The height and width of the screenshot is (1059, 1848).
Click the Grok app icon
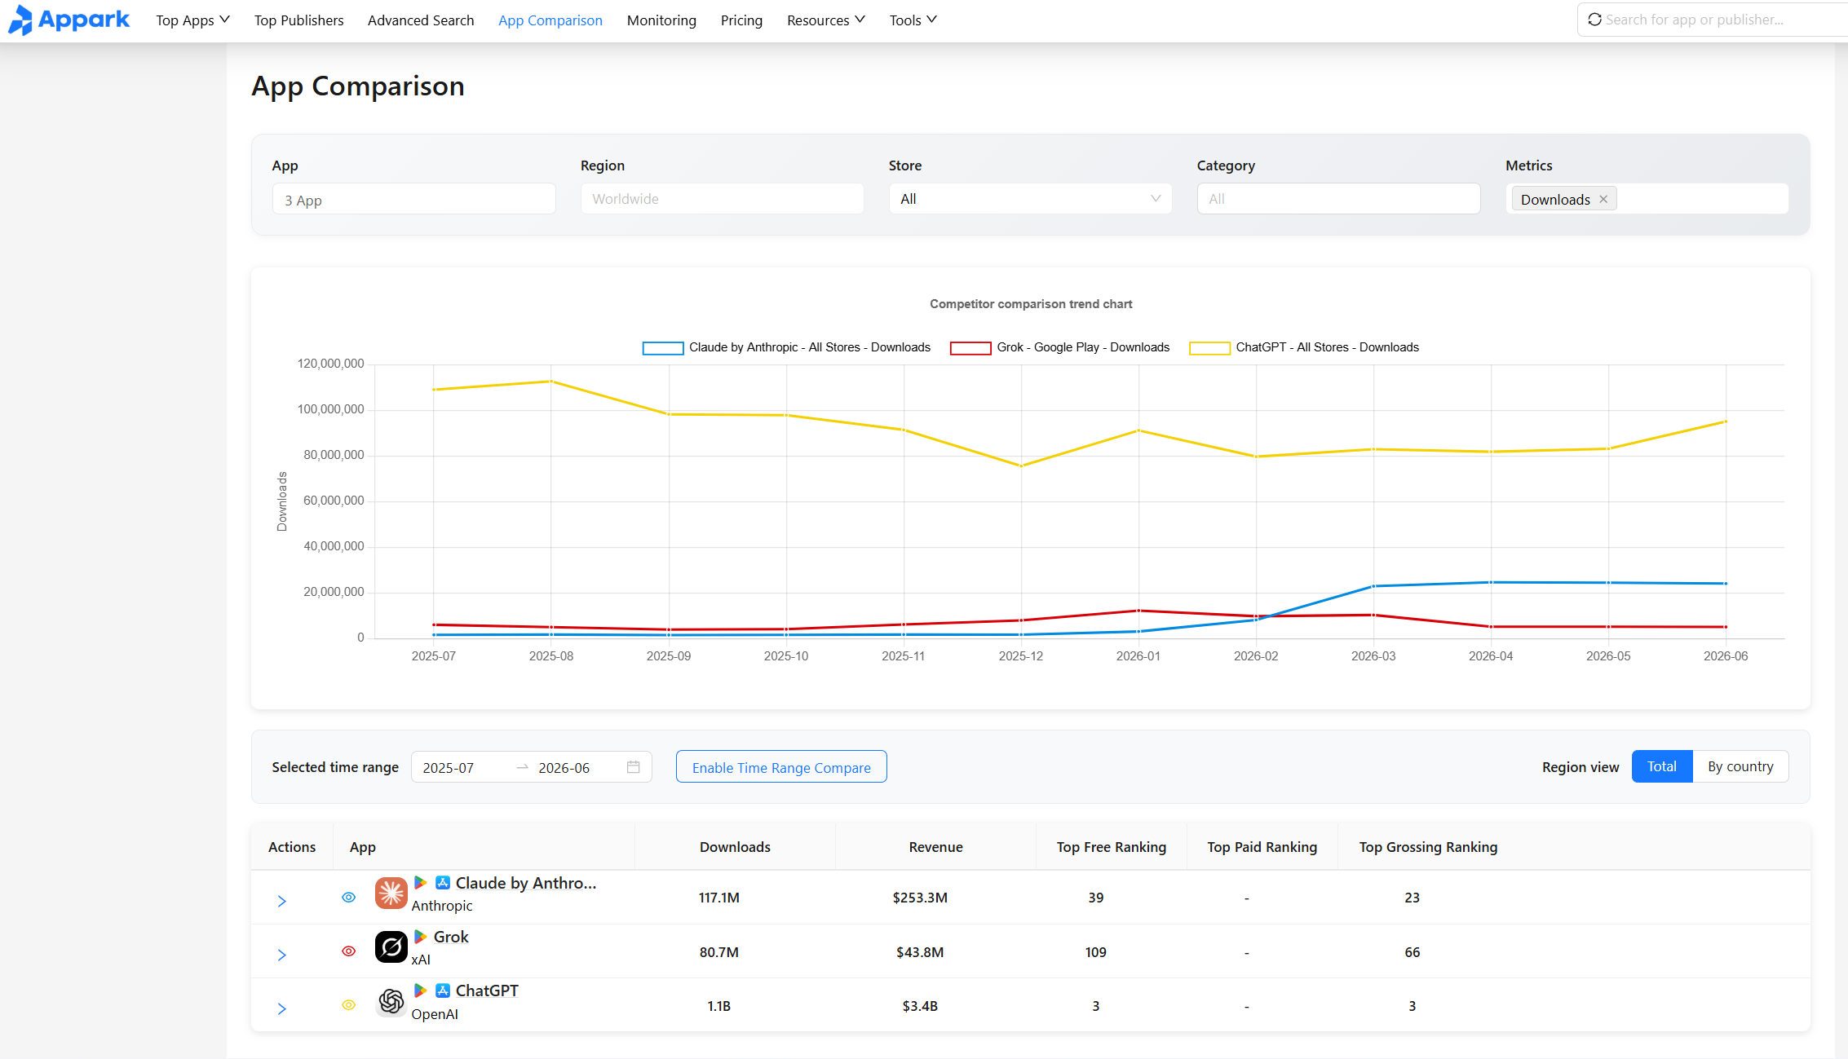coord(391,947)
